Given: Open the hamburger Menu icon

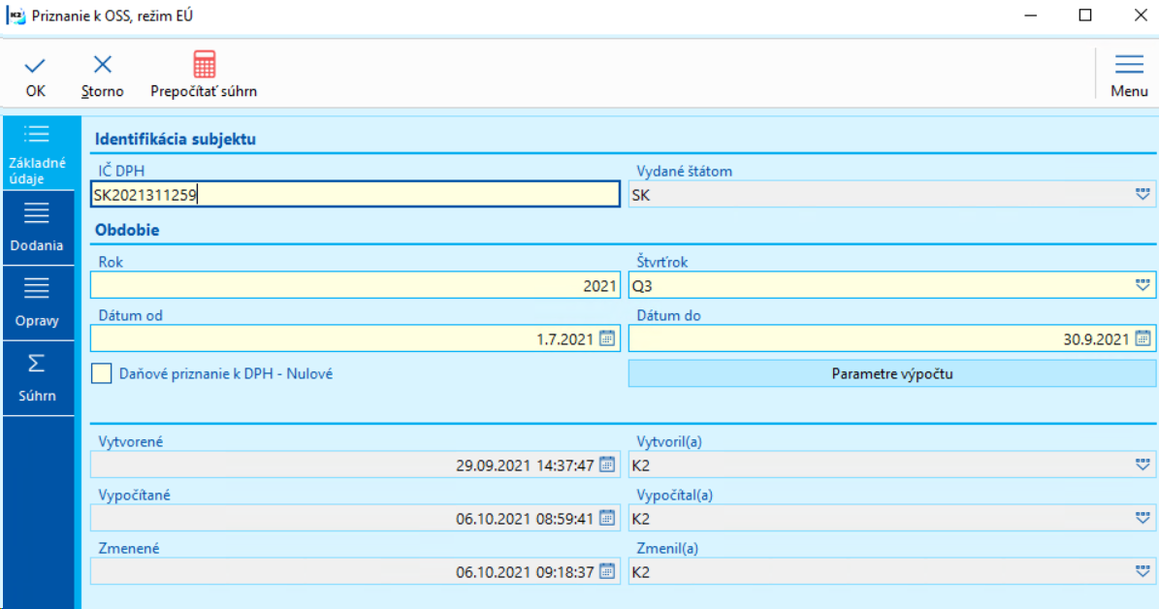Looking at the screenshot, I should 1129,64.
